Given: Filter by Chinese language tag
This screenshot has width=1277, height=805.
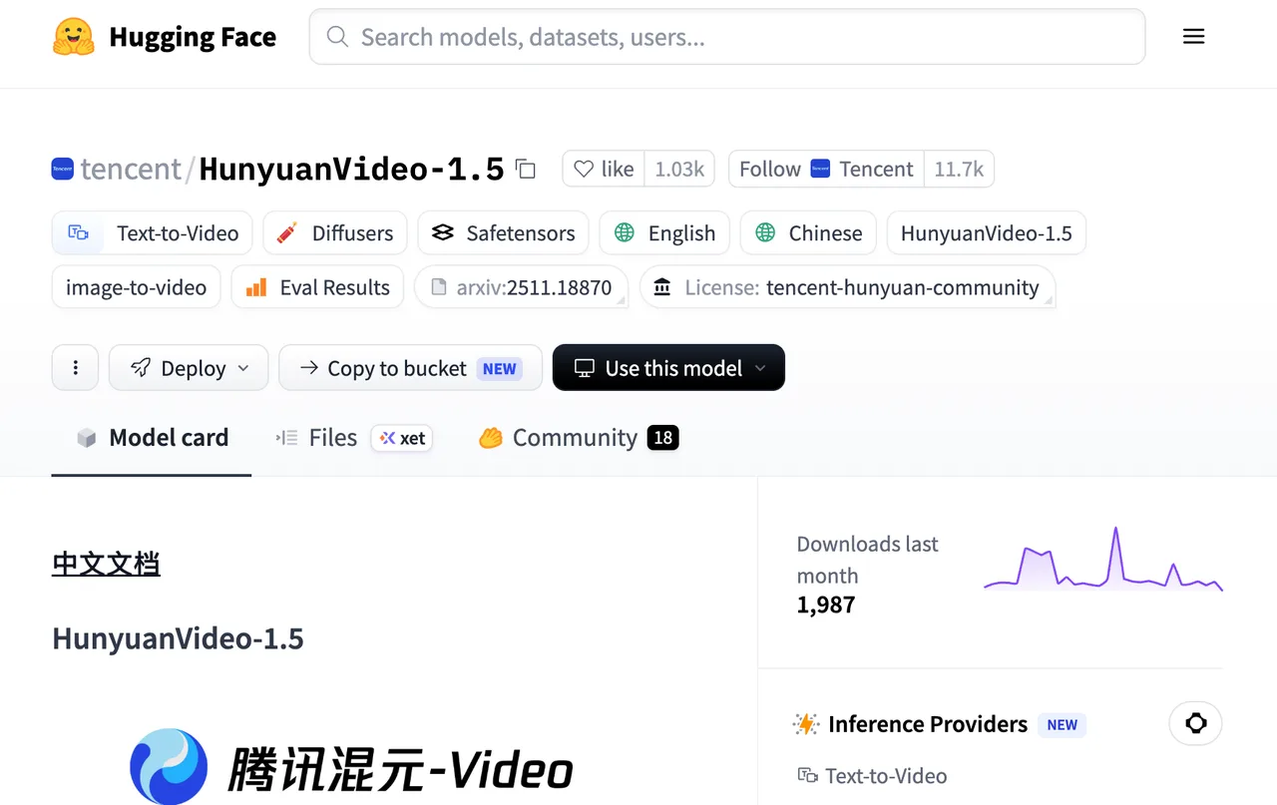Looking at the screenshot, I should 808,232.
